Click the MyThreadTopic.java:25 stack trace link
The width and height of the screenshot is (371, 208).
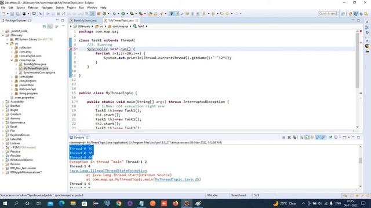click(177, 180)
